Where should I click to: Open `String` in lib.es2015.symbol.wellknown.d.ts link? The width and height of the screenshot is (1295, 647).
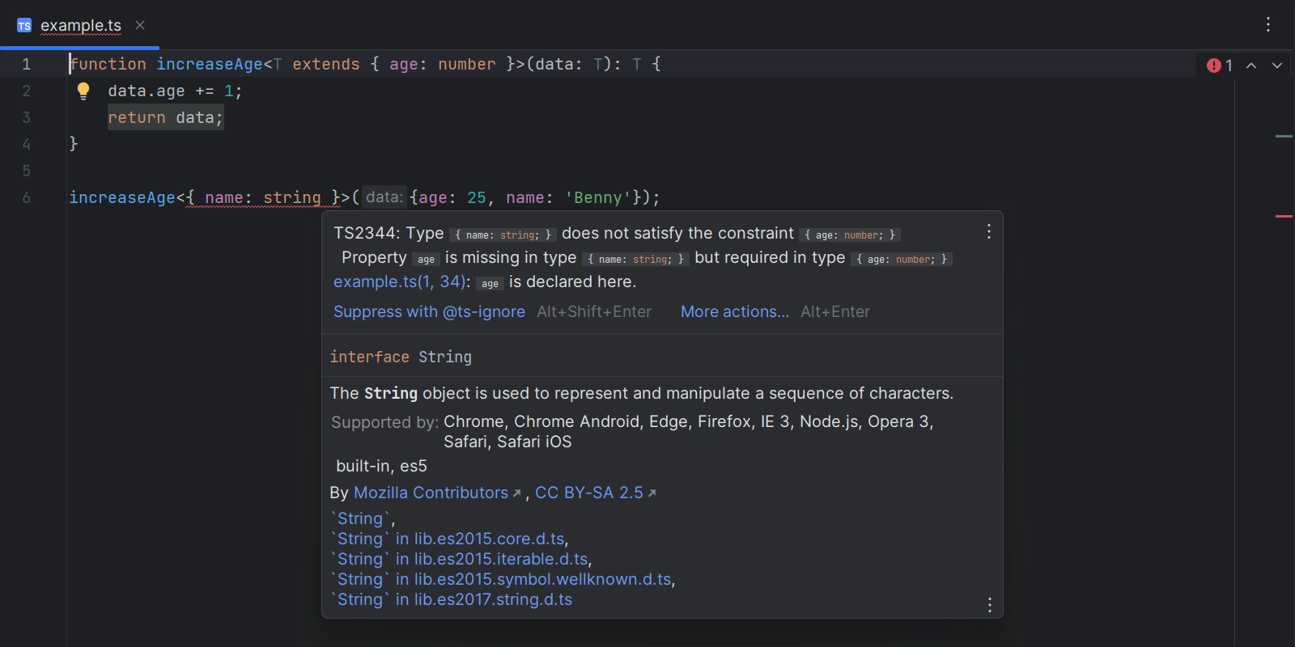coord(501,579)
